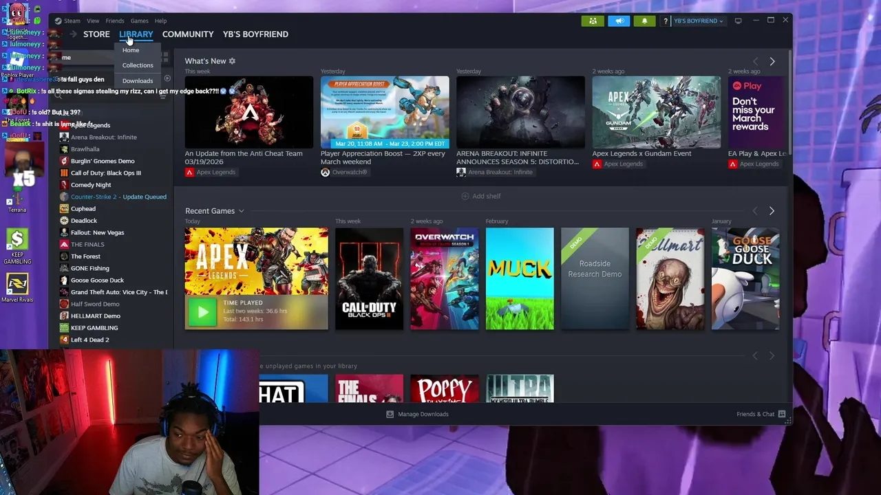Select Call of Duty: Black Ops III in list
Screen dimensions: 881x495
tap(106, 173)
